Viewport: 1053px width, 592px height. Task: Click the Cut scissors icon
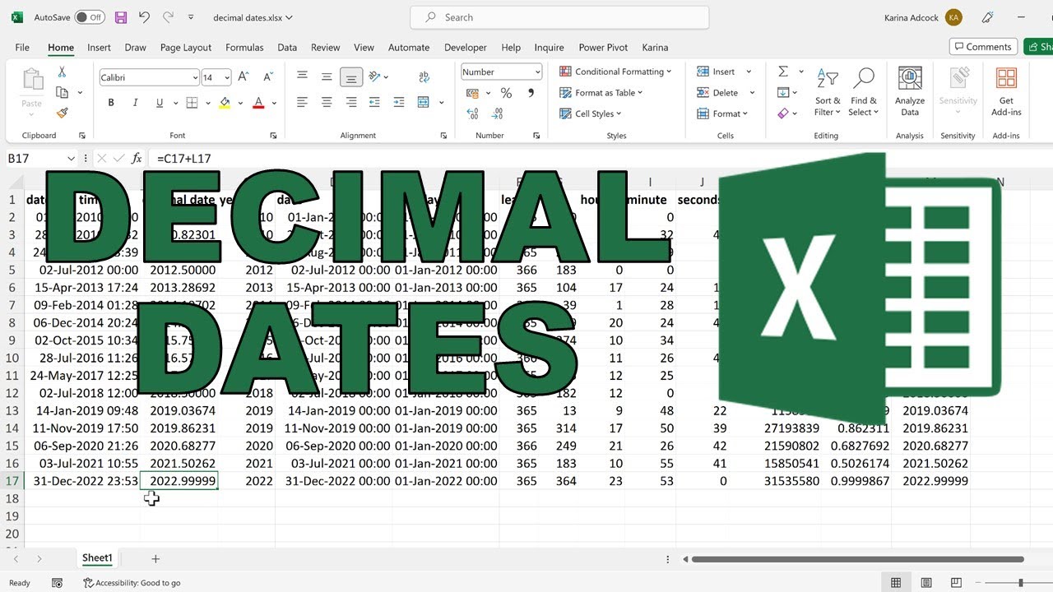click(62, 72)
